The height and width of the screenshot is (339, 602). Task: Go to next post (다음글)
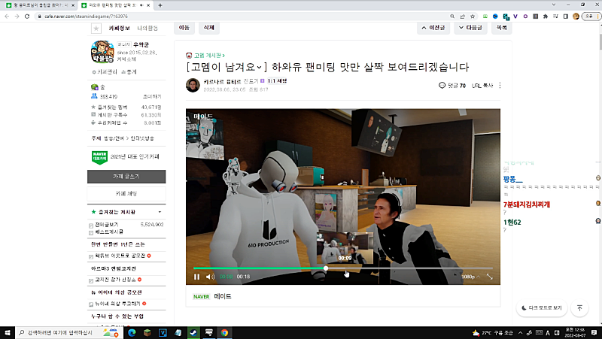pos(469,28)
